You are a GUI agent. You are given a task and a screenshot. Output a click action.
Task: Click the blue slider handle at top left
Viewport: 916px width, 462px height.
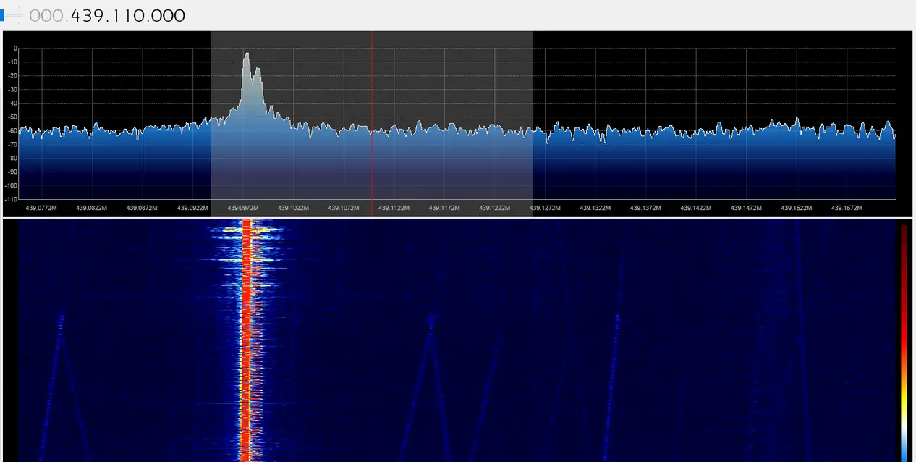click(x=4, y=15)
